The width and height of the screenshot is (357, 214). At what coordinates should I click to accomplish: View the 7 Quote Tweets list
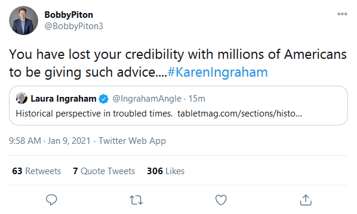(x=104, y=171)
